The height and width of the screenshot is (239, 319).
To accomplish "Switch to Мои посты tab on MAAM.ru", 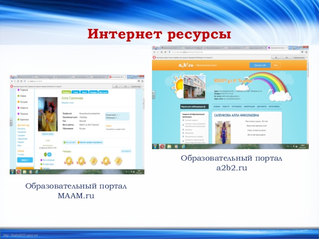I will (x=103, y=92).
